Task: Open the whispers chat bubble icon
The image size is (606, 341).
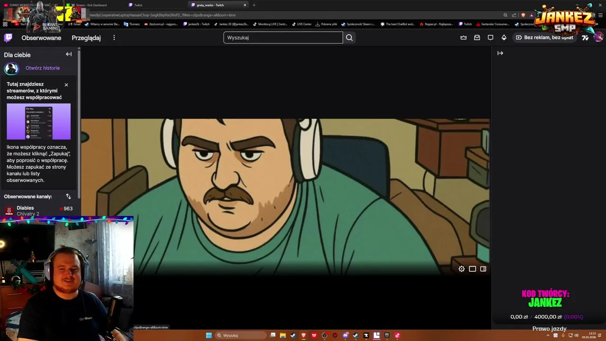Action: [490, 37]
